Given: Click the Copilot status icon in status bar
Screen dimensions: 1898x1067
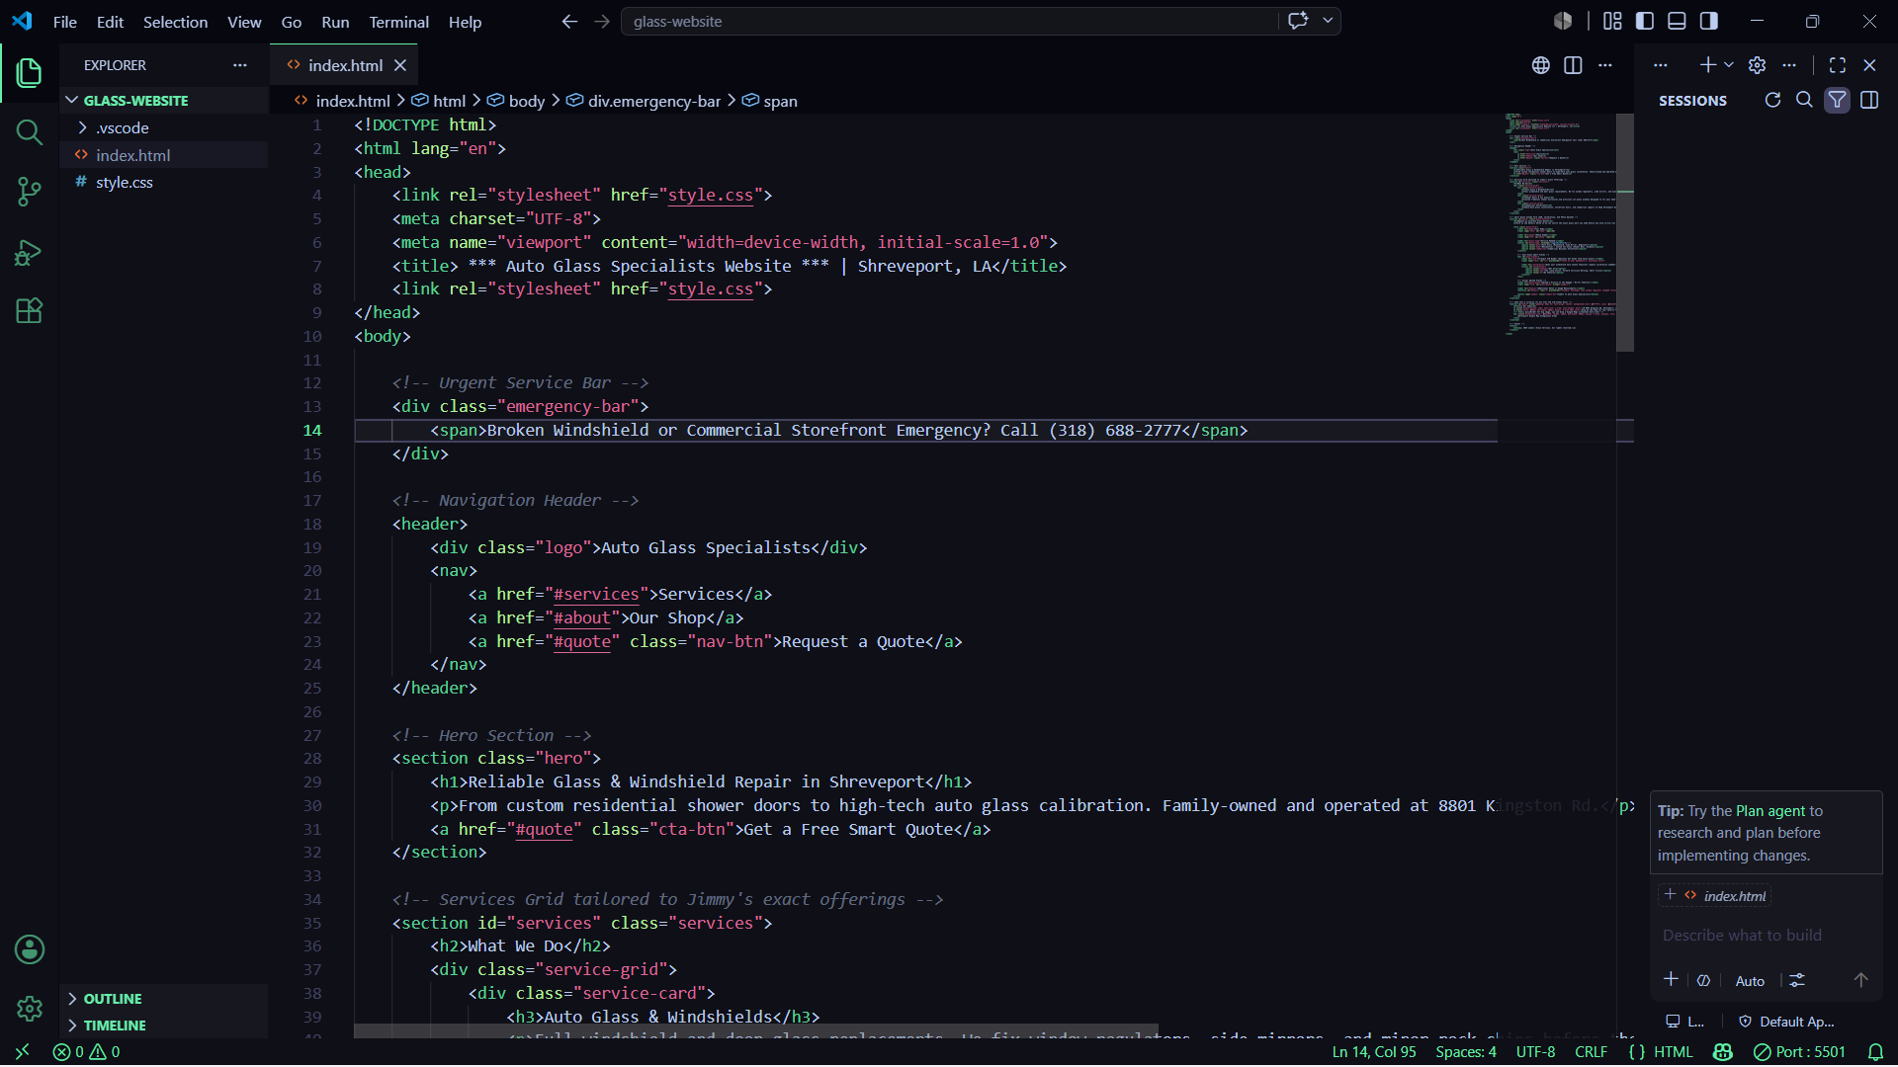Looking at the screenshot, I should (1723, 1052).
